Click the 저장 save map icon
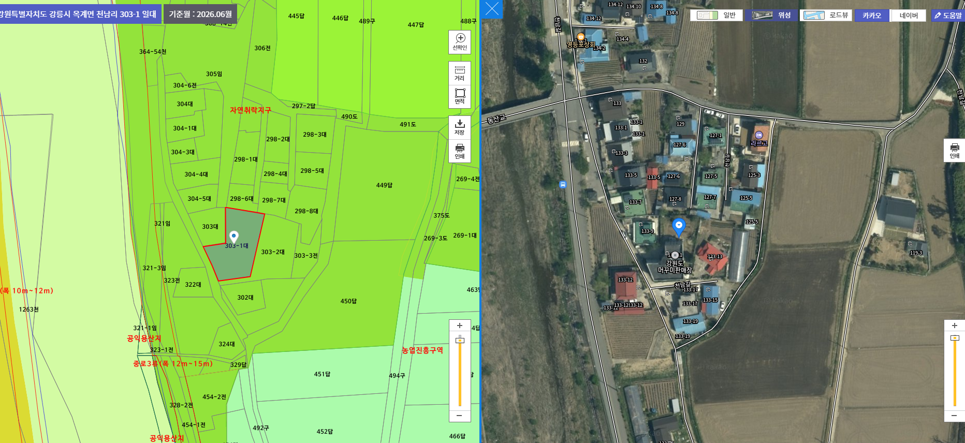Image resolution: width=965 pixels, height=443 pixels. click(460, 127)
